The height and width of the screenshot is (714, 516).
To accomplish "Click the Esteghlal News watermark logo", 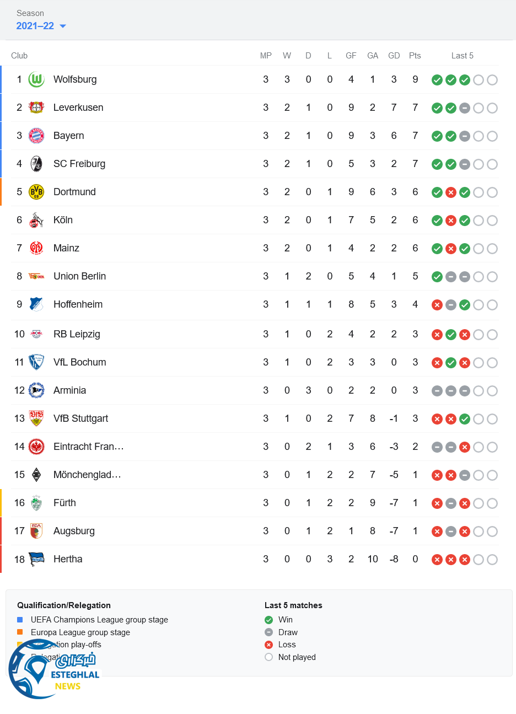I will tap(55, 669).
